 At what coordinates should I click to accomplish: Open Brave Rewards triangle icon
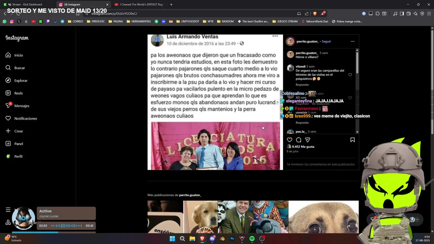pos(323,14)
